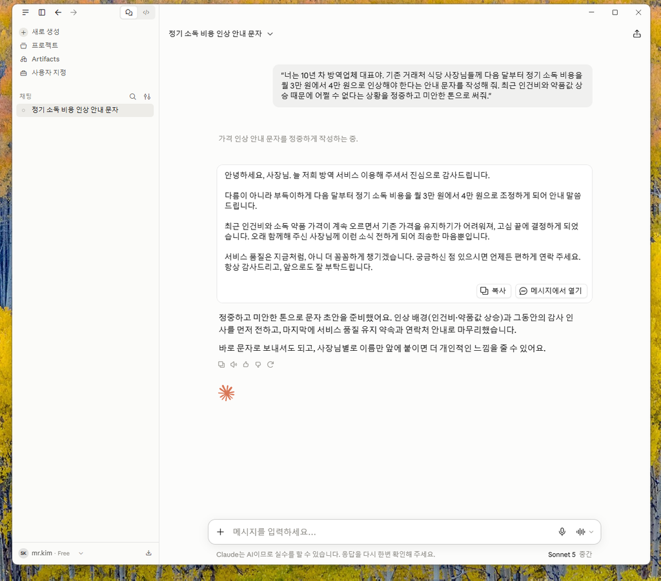Select the 정기 소독 비용 인상 안내 문자 chat in sidebar
This screenshot has height=581, width=661.
tap(85, 110)
